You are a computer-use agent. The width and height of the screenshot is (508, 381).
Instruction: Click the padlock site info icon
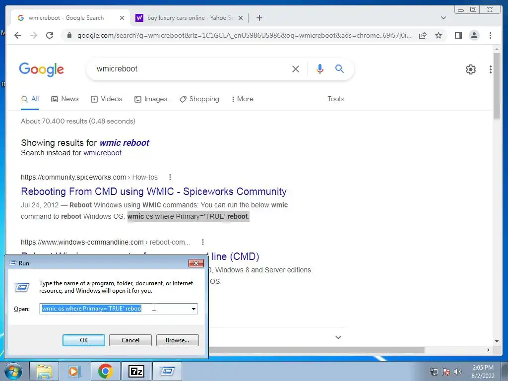69,35
